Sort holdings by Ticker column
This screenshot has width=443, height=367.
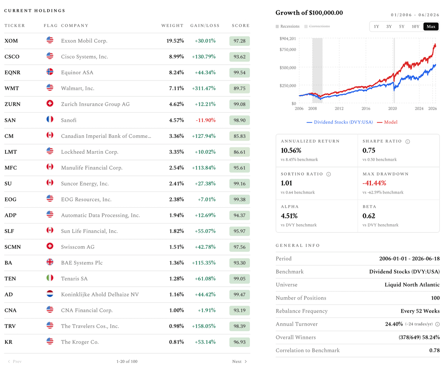click(x=15, y=26)
